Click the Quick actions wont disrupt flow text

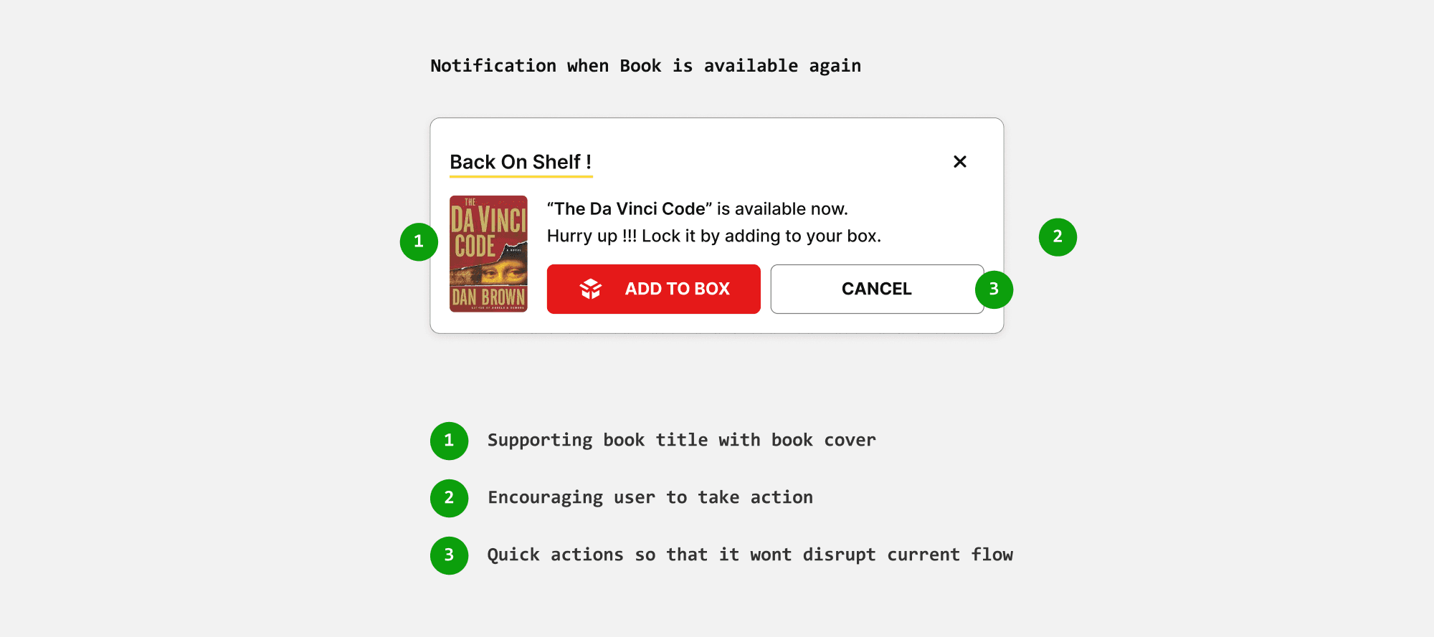click(x=750, y=555)
